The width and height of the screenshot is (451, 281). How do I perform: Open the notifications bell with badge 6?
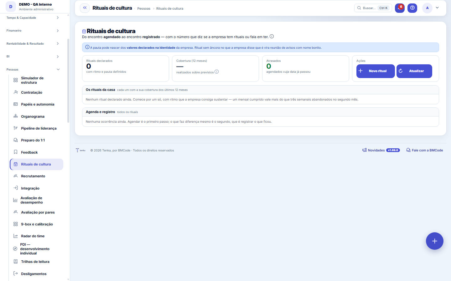tap(400, 8)
